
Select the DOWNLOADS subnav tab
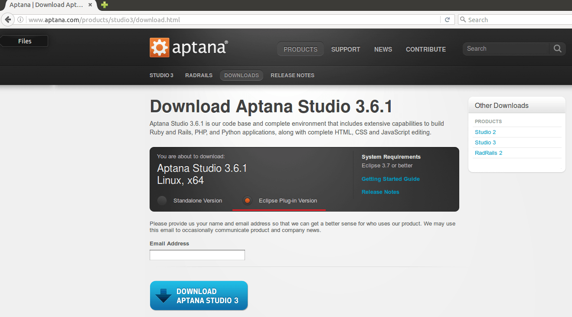tap(242, 75)
